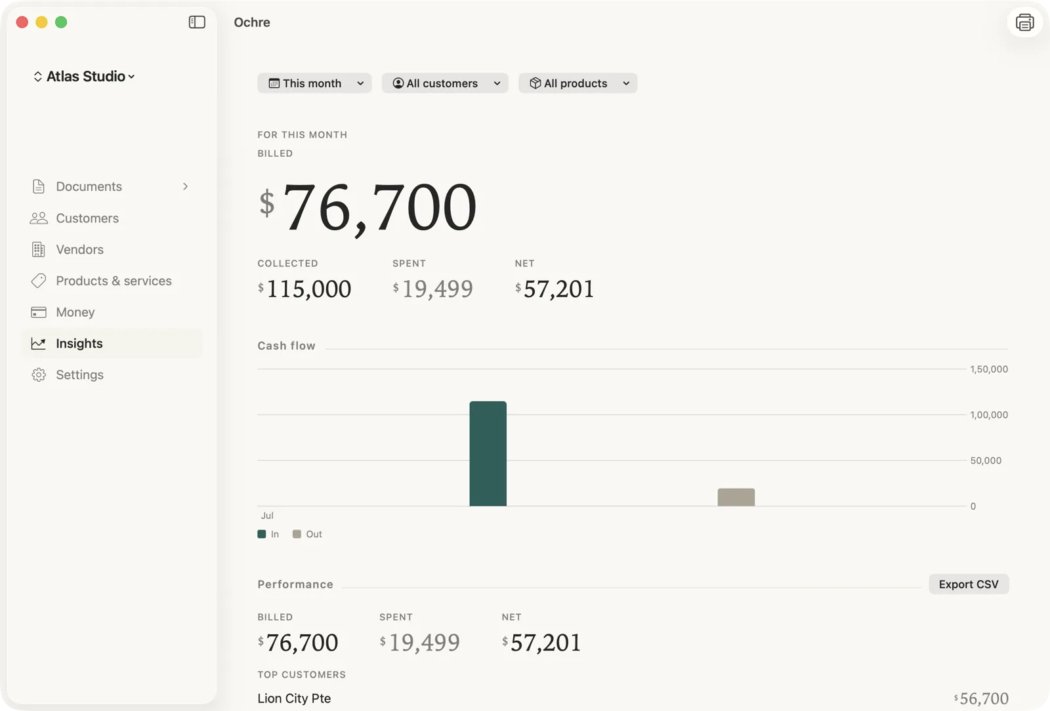Go to Customers in the sidebar
1050x711 pixels.
click(112, 218)
